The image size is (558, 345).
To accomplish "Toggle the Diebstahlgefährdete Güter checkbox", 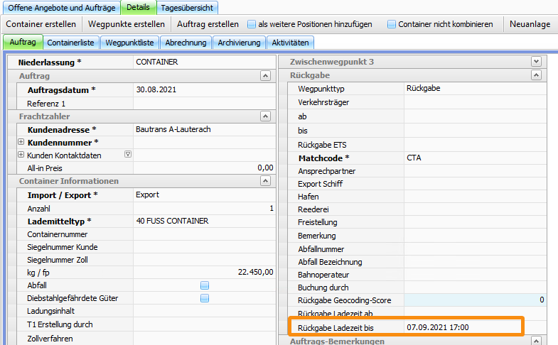I will pos(205,298).
